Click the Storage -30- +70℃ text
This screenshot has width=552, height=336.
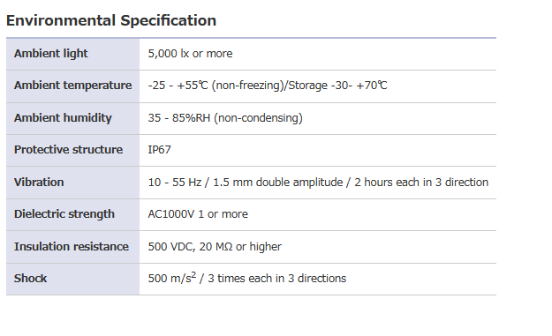[x=337, y=86]
